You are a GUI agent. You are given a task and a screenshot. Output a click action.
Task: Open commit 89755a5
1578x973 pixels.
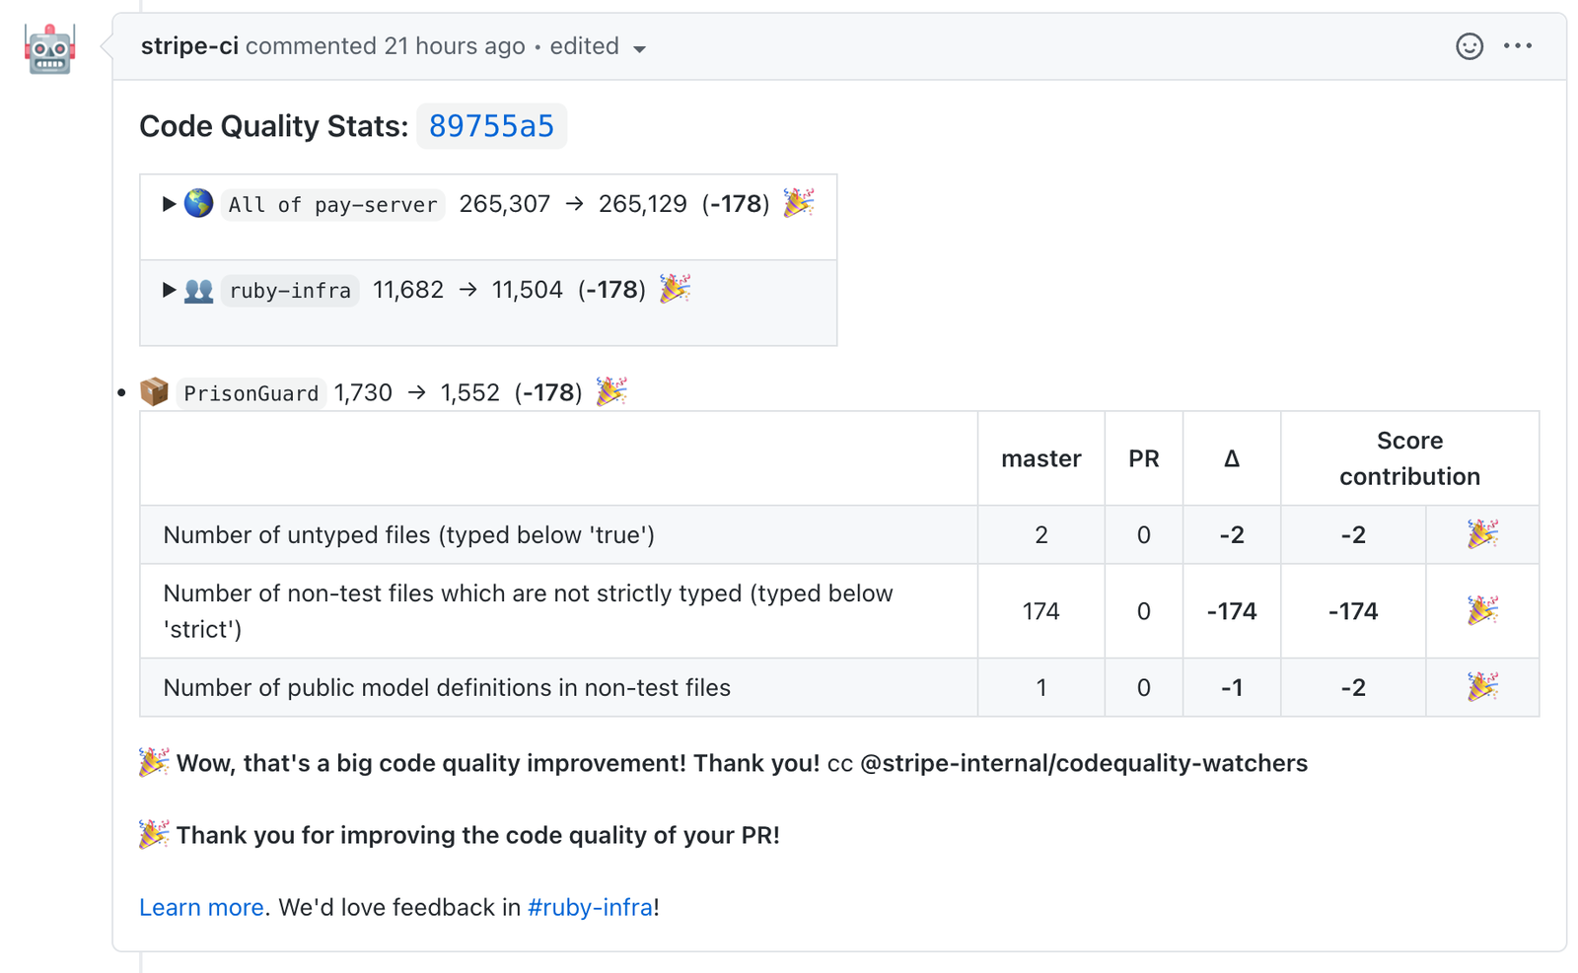coord(491,126)
